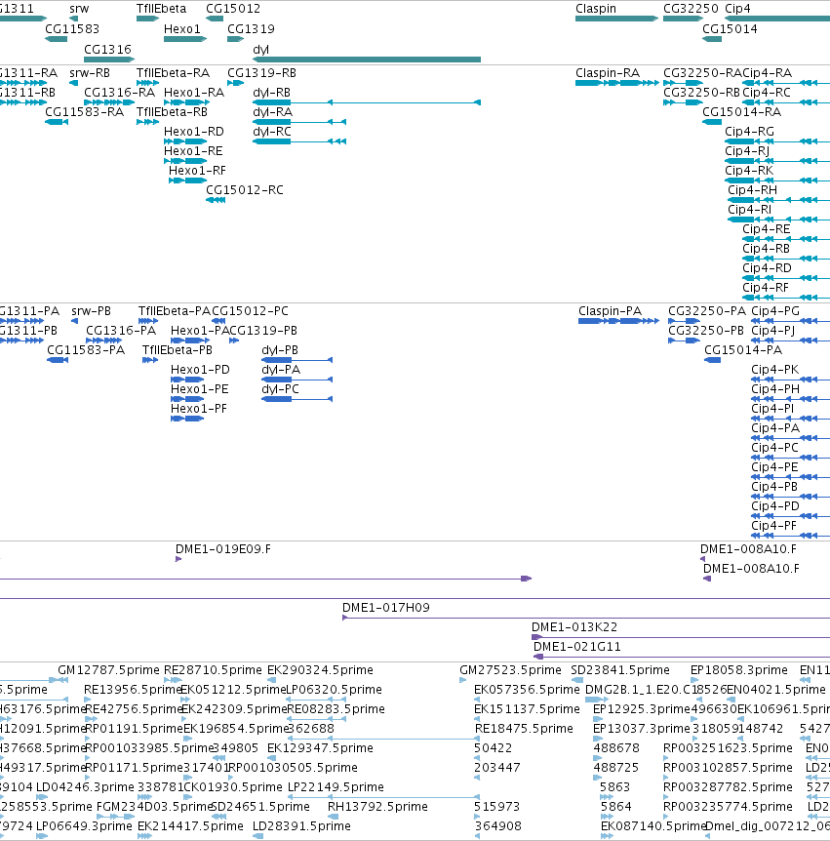Click the DME1-021G11 clone label

pyautogui.click(x=577, y=647)
